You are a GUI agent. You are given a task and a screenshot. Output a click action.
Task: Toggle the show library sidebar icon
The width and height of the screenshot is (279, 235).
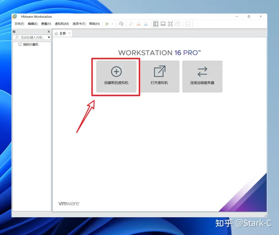(156, 24)
